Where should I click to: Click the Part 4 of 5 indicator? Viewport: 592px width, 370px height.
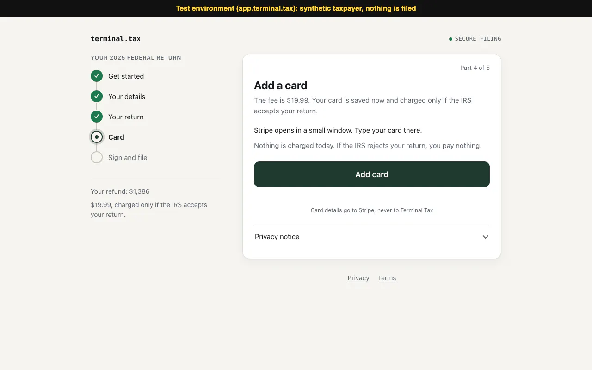coord(475,68)
